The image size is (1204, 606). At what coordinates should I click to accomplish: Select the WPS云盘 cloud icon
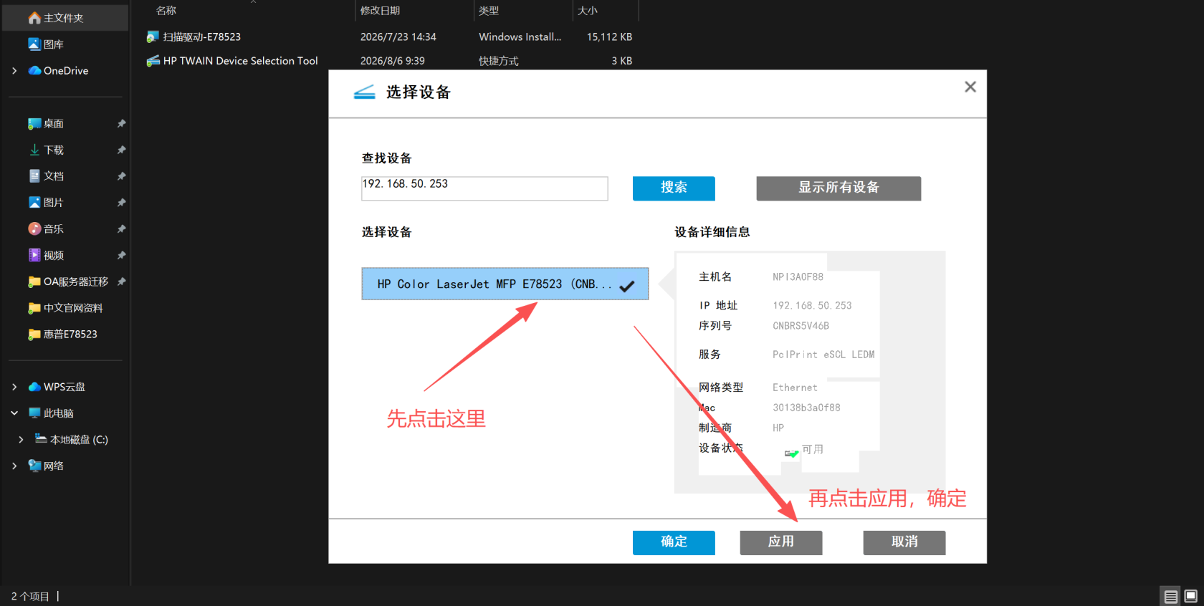click(x=34, y=387)
